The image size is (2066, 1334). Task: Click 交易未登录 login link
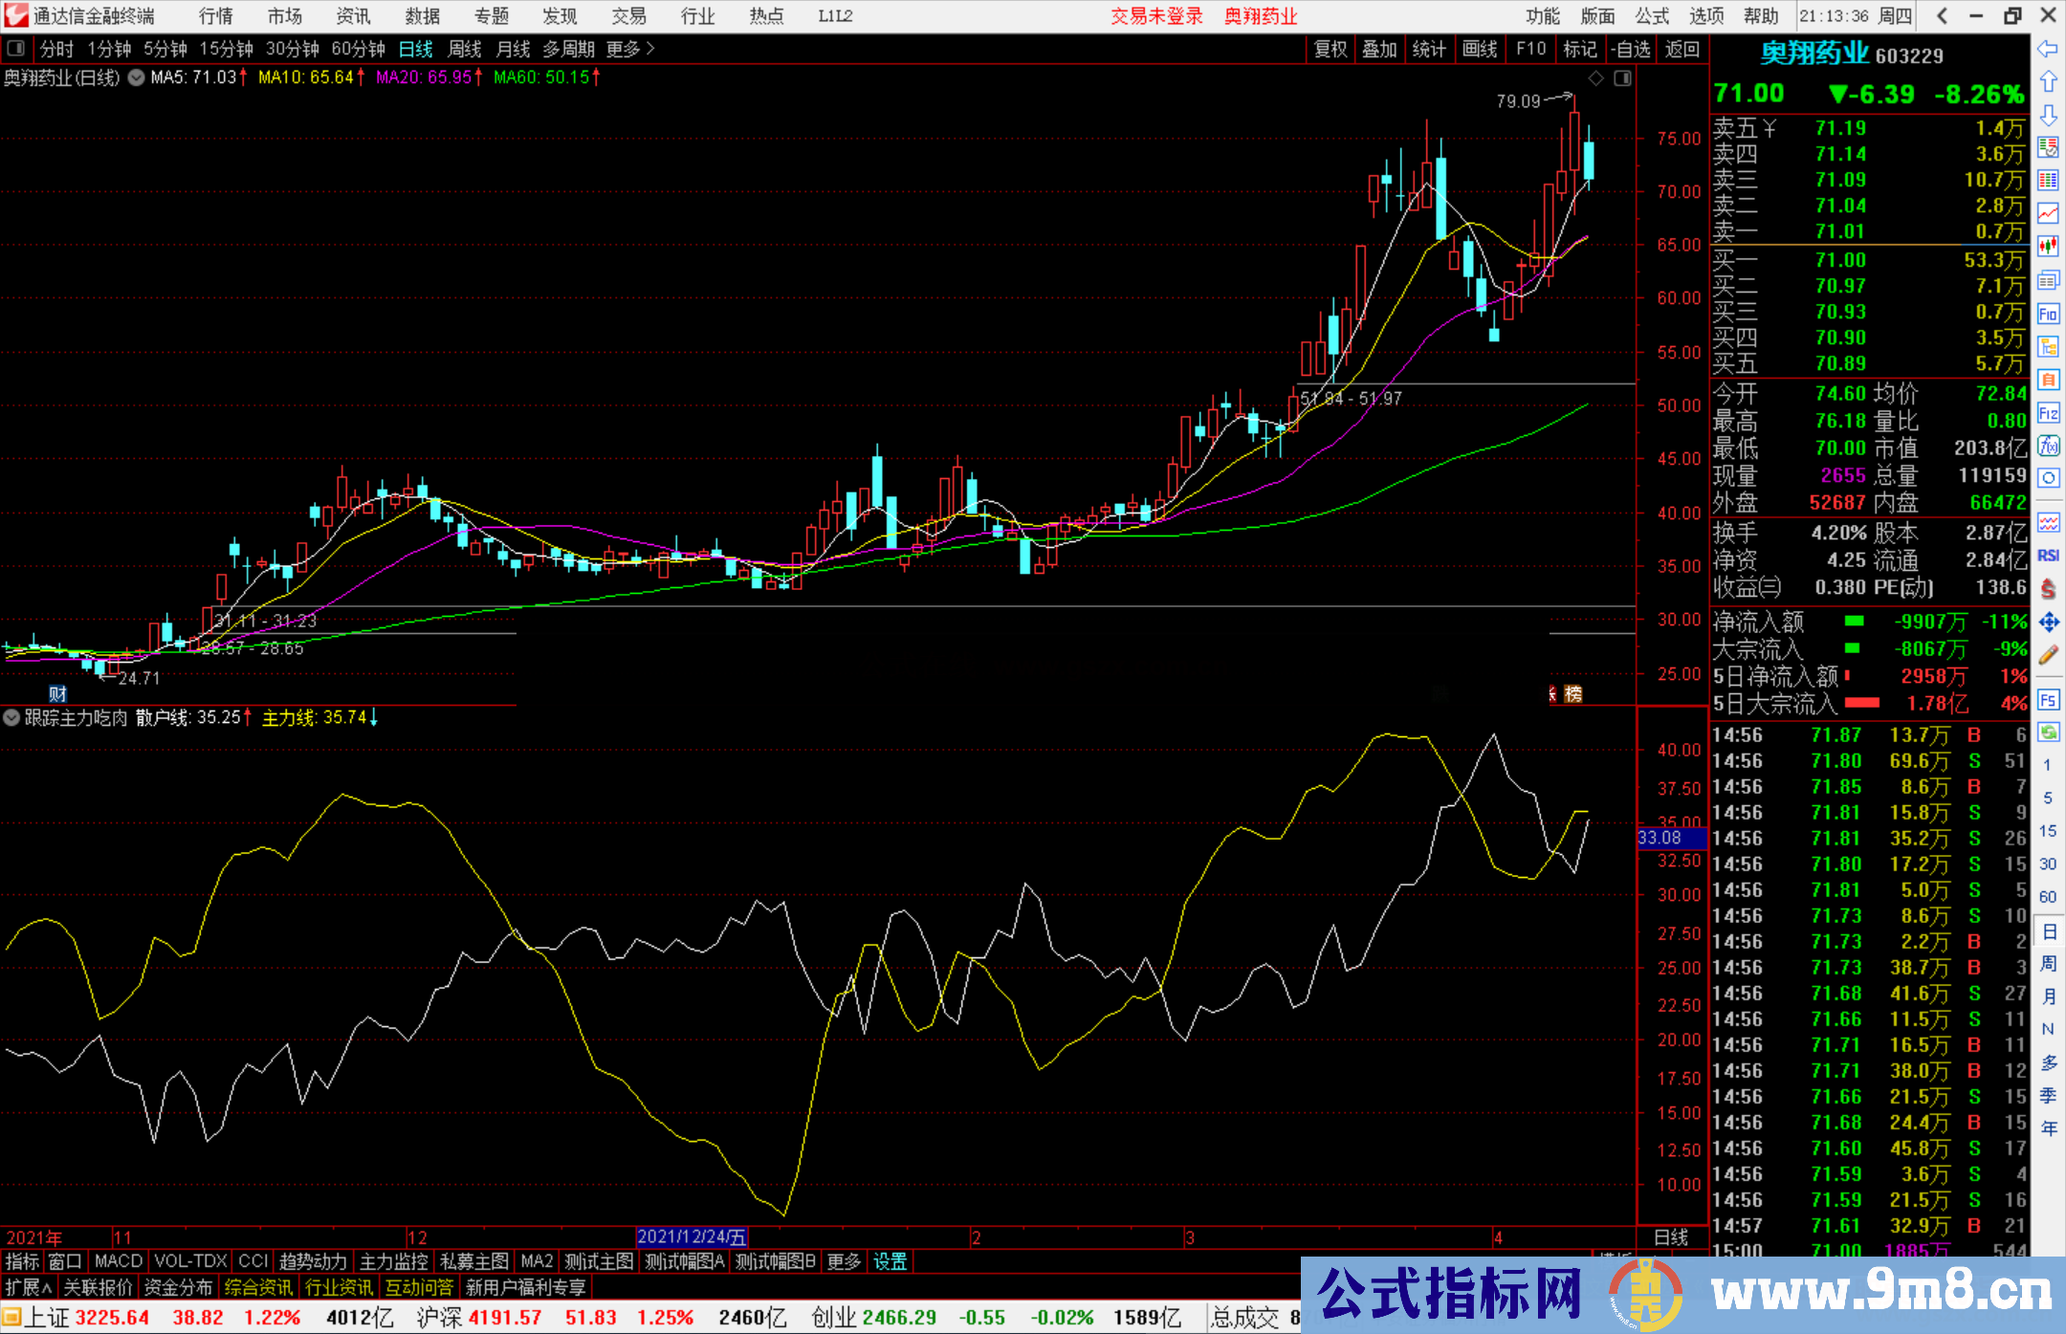(x=1156, y=16)
